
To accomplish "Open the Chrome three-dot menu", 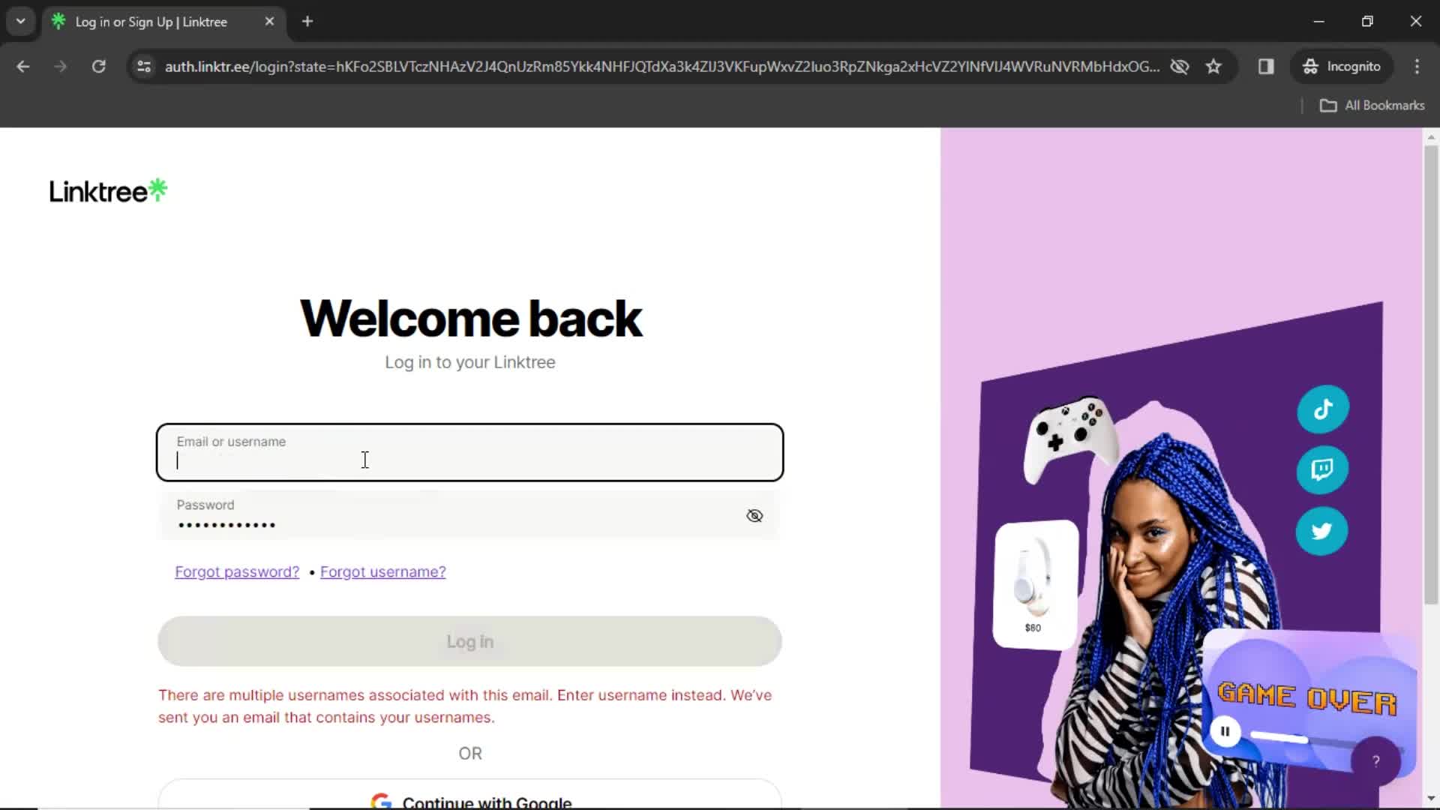I will [1417, 67].
